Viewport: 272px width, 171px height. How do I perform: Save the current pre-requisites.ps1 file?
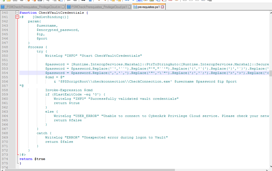point(15,1)
